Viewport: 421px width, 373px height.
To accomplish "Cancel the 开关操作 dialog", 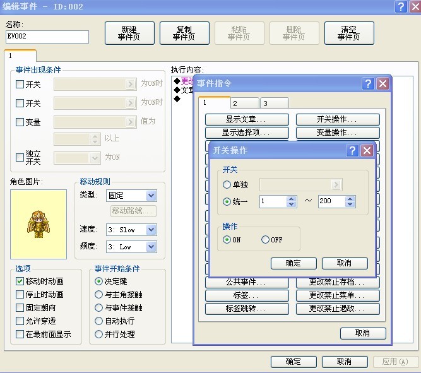I will [345, 263].
